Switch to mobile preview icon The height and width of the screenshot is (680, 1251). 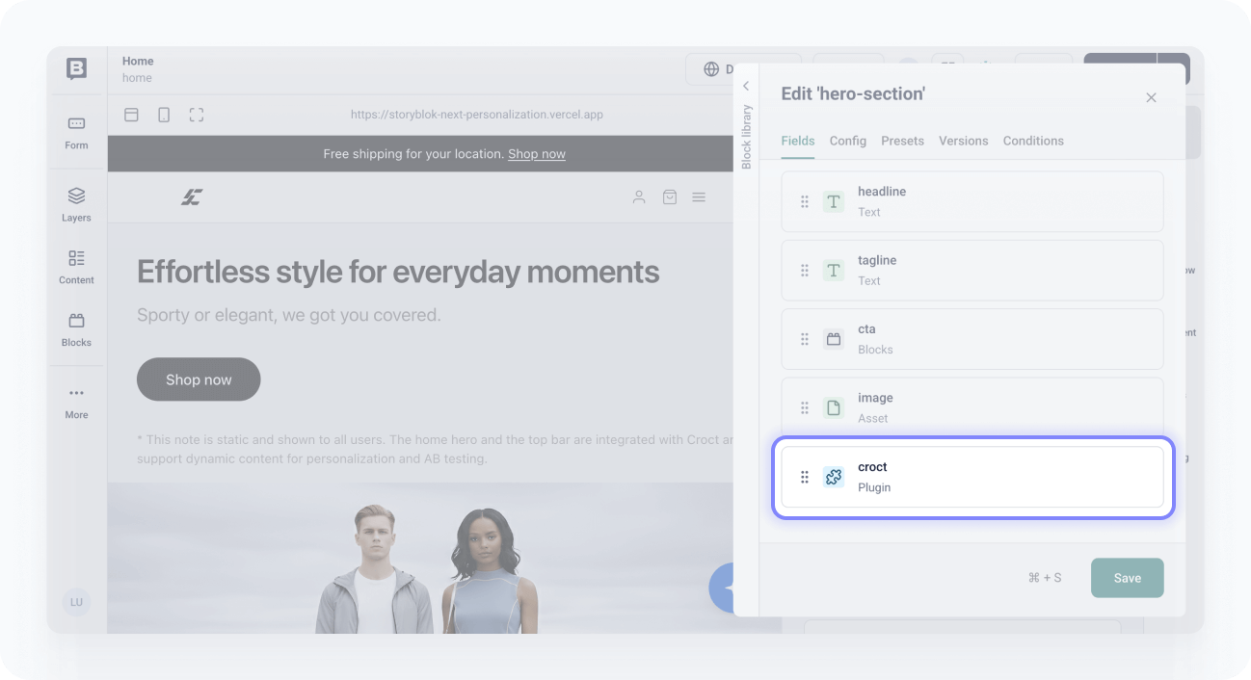coord(164,115)
